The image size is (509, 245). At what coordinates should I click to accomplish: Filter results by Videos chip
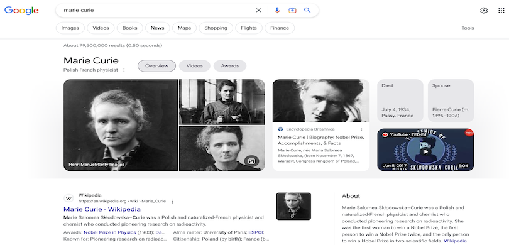101,28
